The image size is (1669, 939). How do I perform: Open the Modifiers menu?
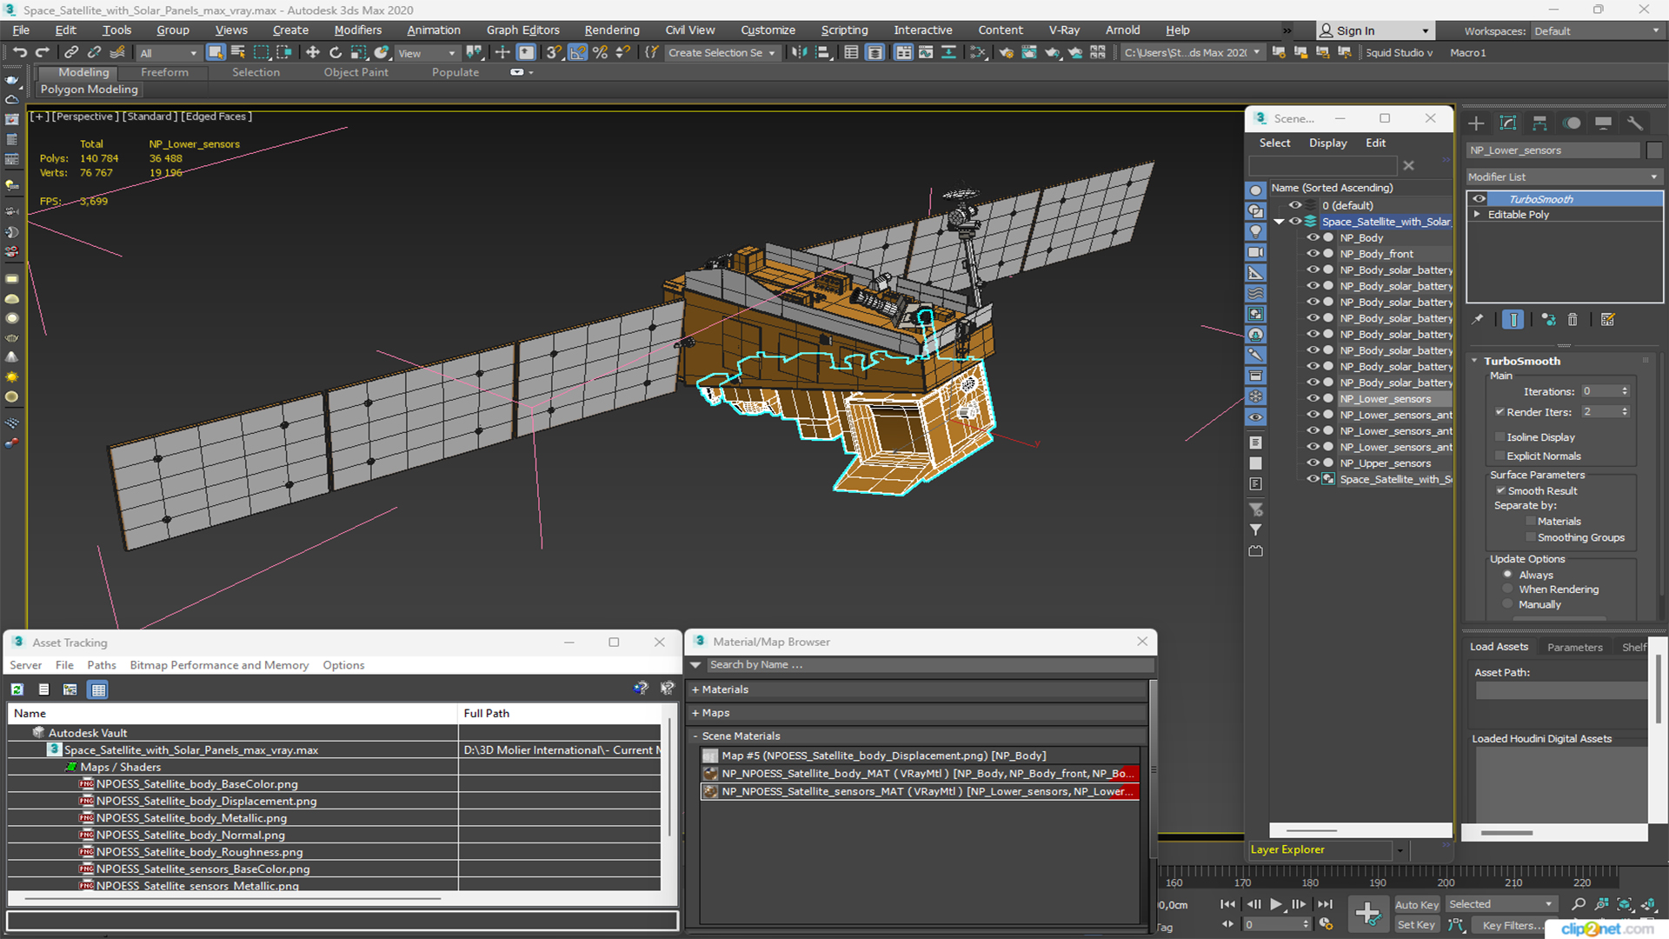[357, 30]
